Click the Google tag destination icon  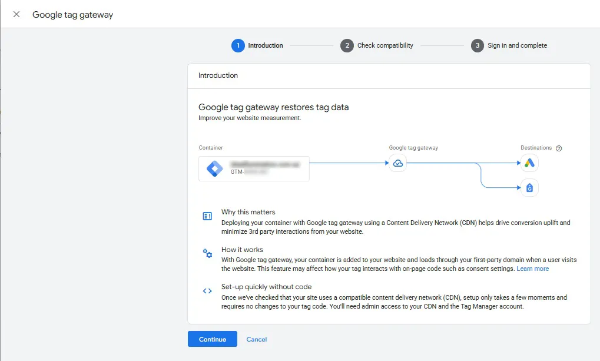(x=529, y=188)
